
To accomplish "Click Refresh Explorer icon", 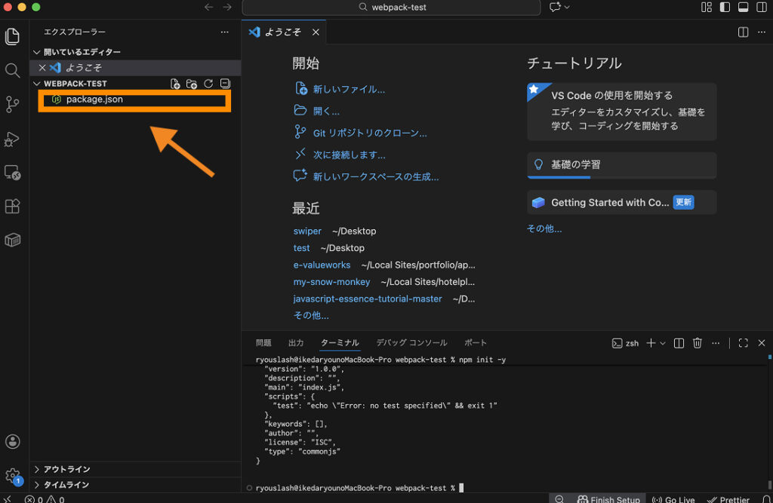I will (208, 84).
